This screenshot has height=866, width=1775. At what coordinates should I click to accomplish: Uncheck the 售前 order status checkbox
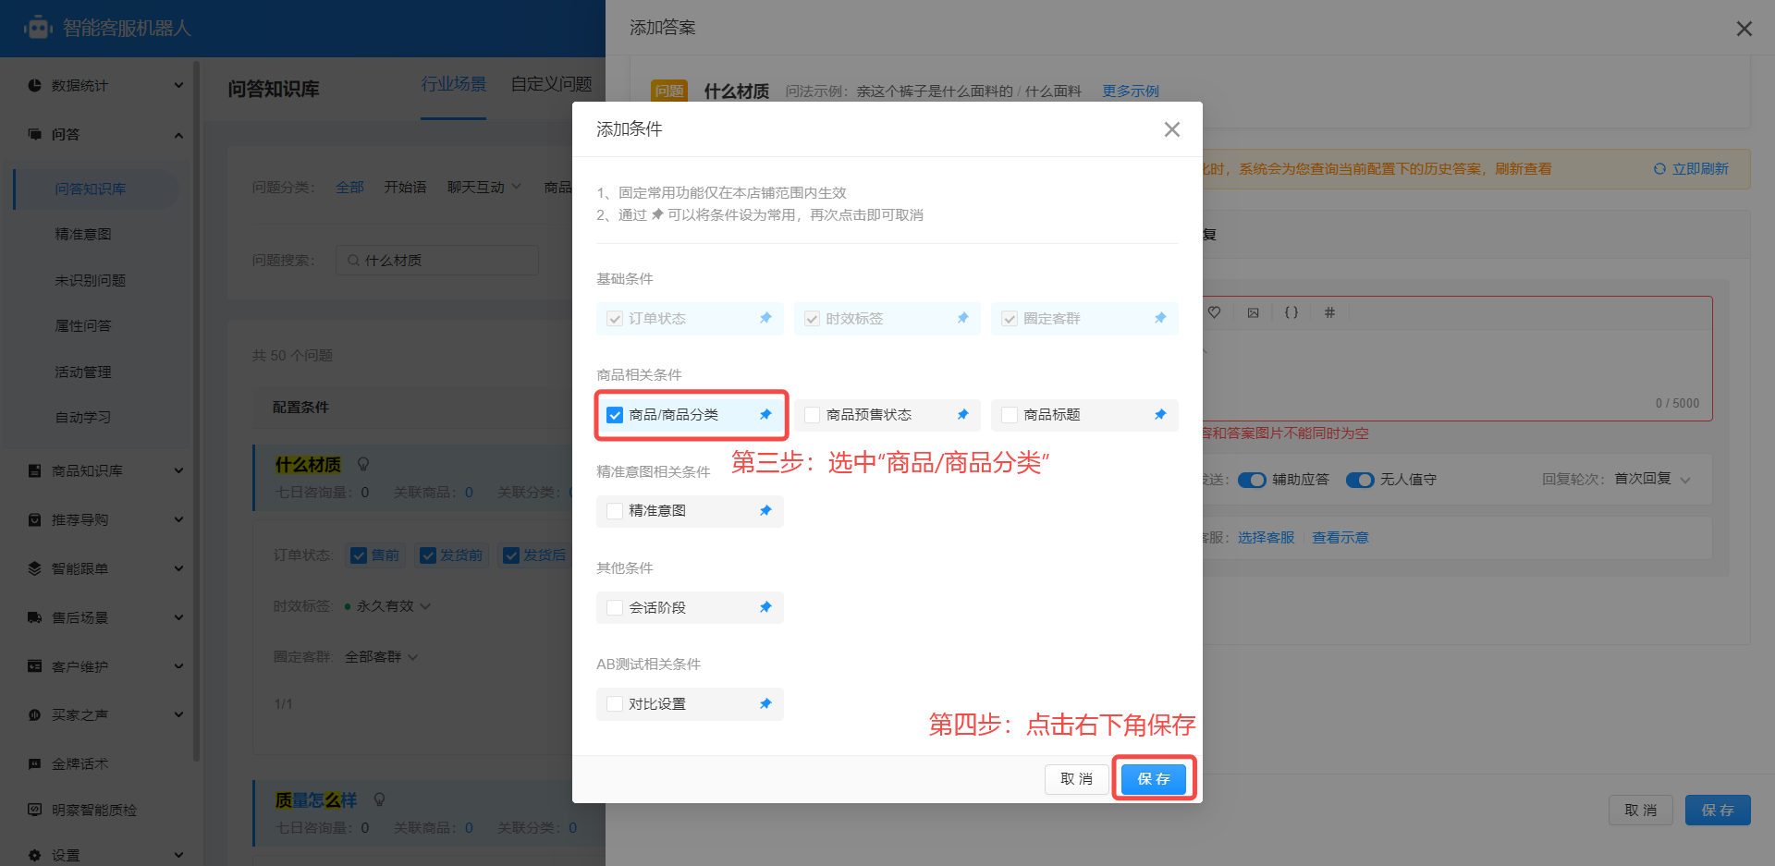pyautogui.click(x=359, y=555)
